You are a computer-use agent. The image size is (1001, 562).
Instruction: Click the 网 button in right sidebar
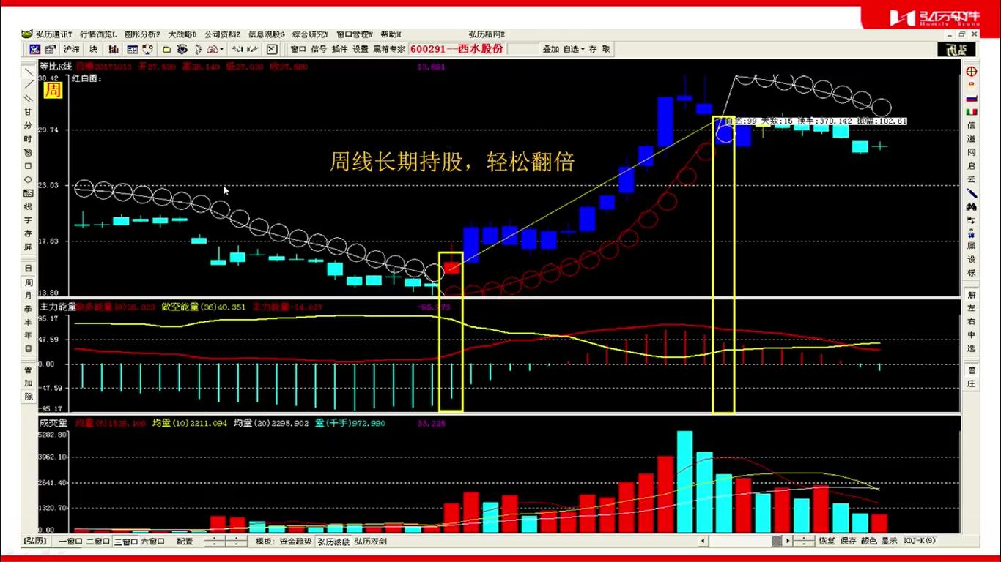[972, 152]
